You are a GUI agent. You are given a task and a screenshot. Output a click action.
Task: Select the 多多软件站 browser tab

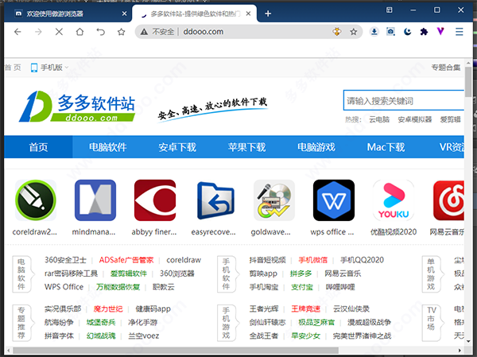[x=195, y=14]
